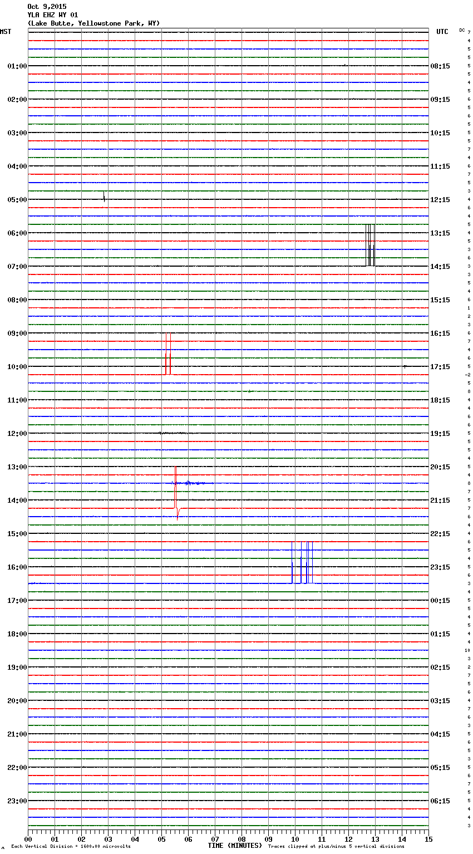Select the 18:00 MST time label

coord(17,634)
